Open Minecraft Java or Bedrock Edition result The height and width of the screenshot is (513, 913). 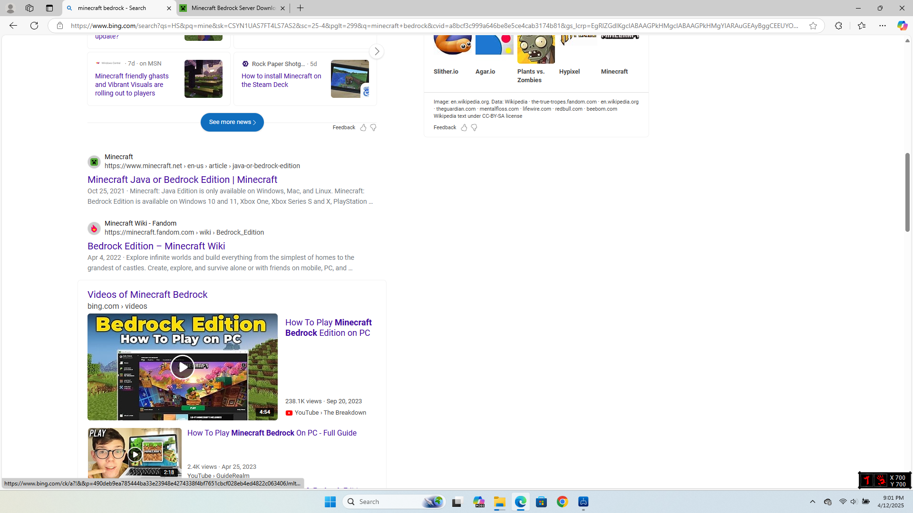pyautogui.click(x=182, y=180)
